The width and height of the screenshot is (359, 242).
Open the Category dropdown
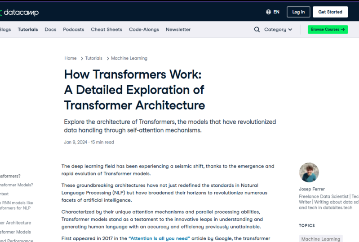pyautogui.click(x=278, y=30)
